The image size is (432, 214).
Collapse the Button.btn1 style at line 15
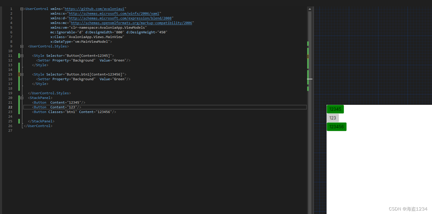coord(22,74)
